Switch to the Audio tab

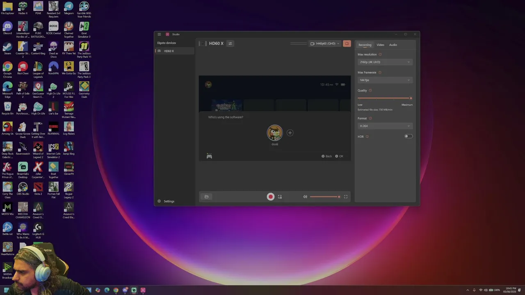pos(393,45)
